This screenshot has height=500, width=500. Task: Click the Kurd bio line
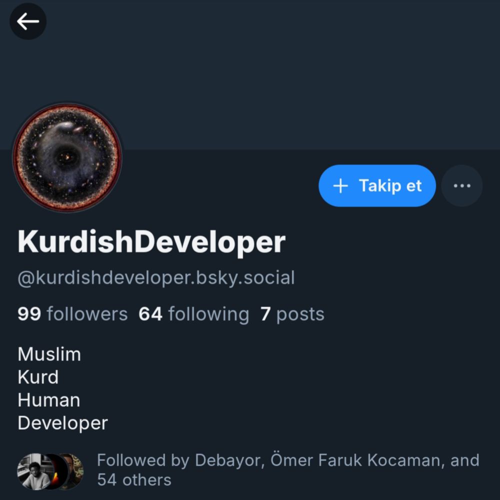[x=38, y=377]
